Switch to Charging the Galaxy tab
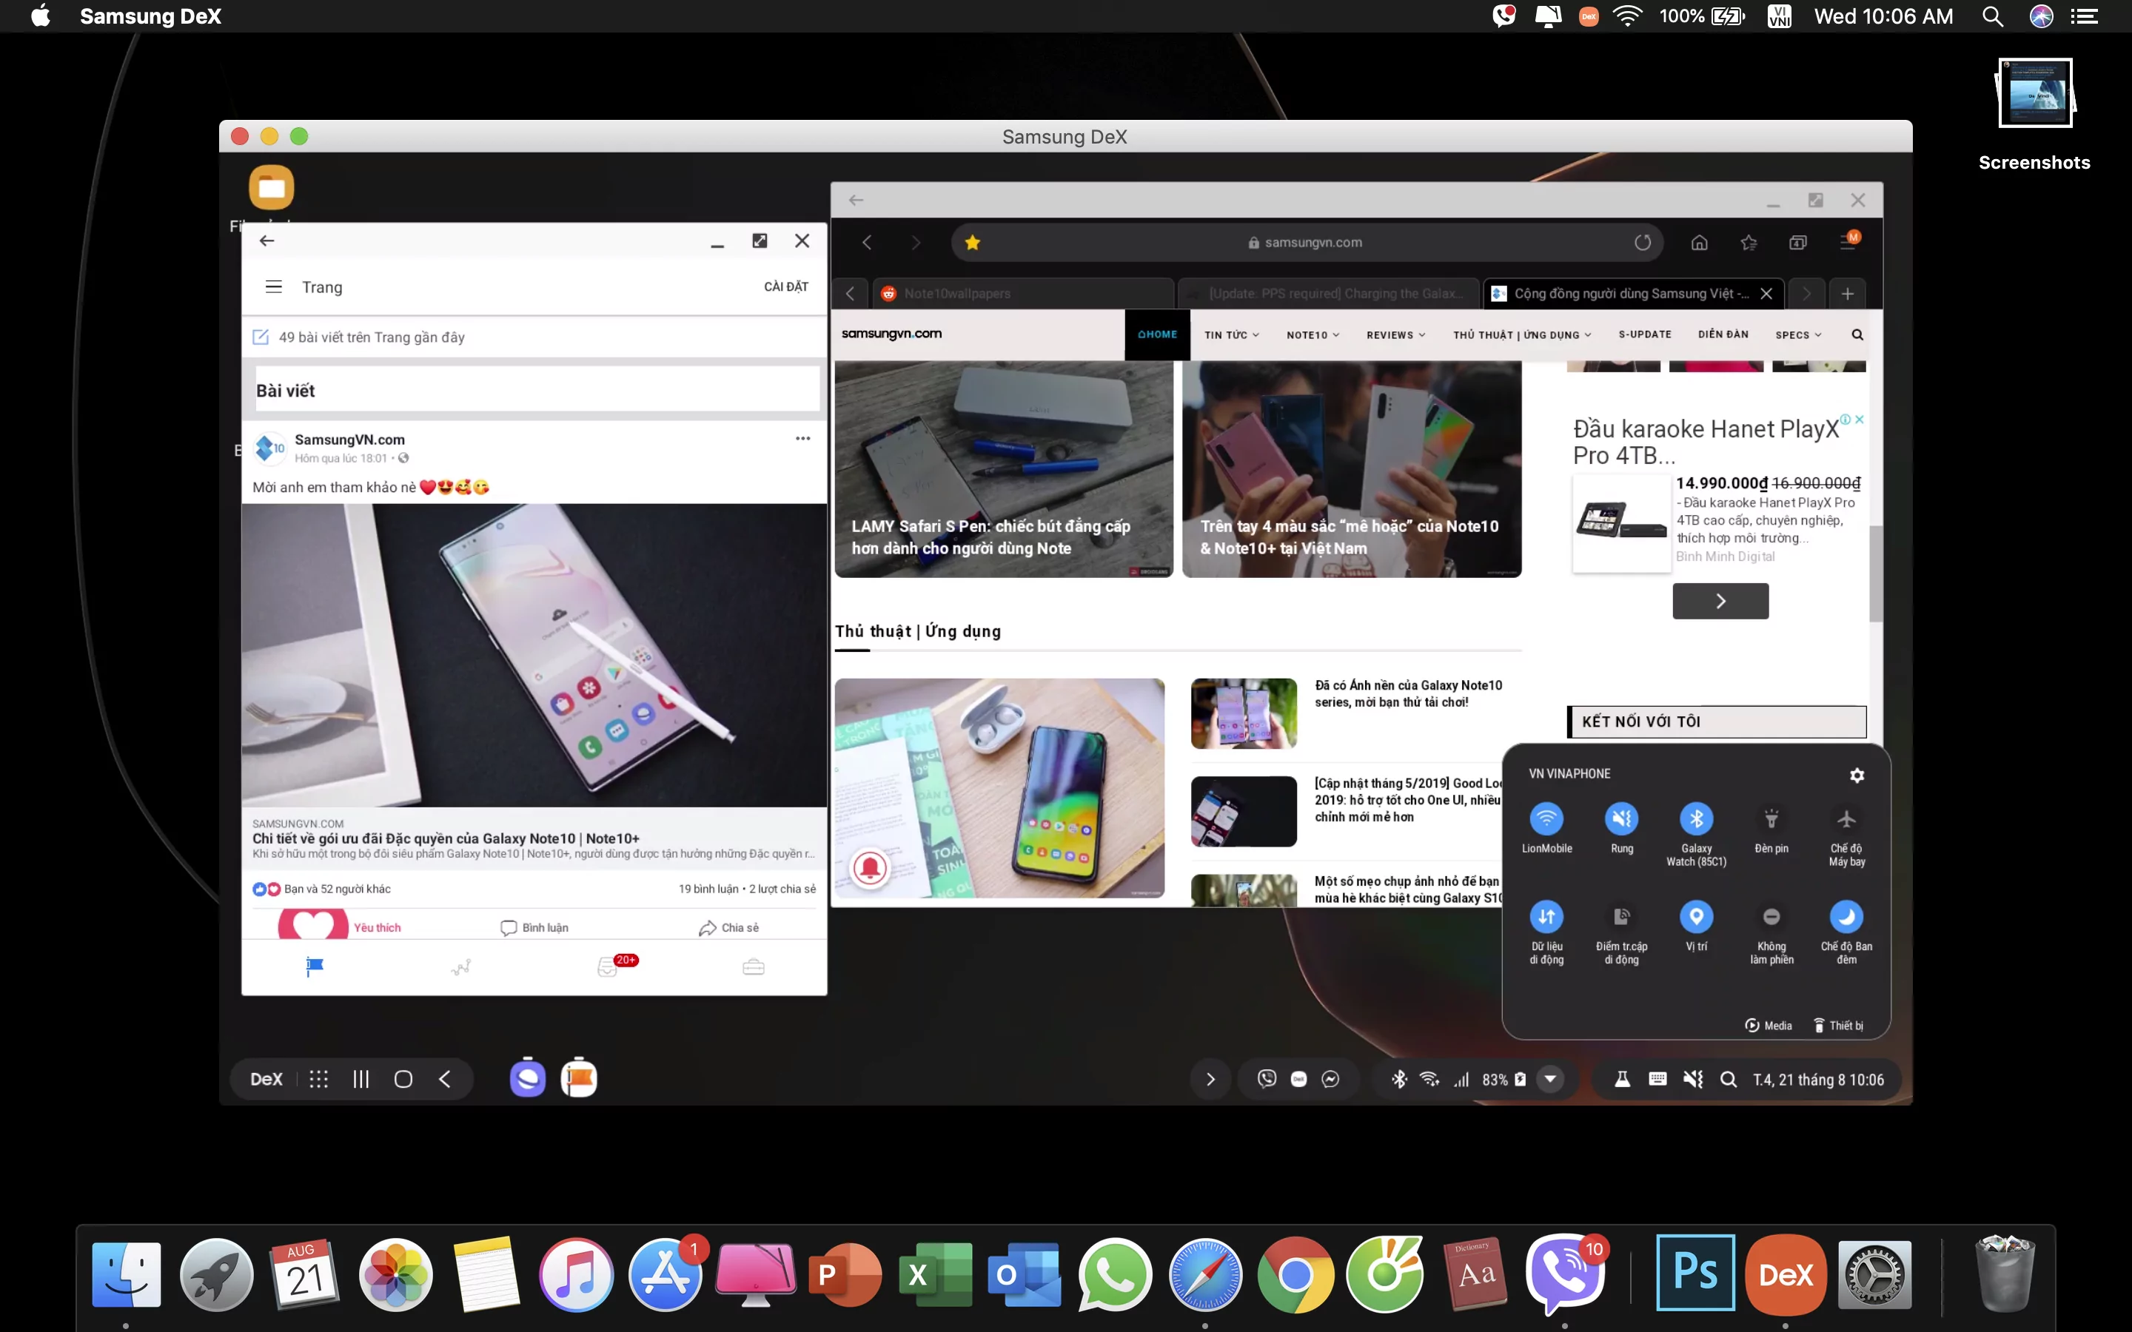The width and height of the screenshot is (2132, 1332). click(1330, 293)
